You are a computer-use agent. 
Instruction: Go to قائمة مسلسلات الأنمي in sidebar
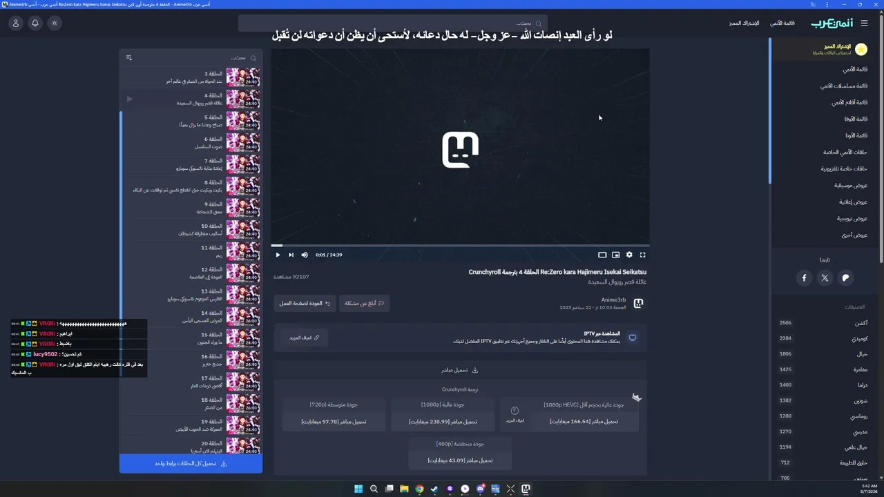pos(843,86)
